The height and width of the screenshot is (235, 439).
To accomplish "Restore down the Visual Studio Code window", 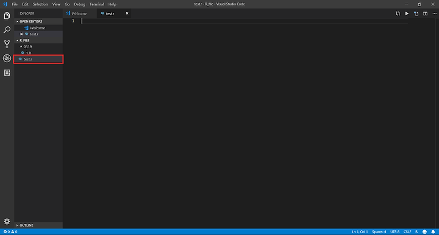I will click(x=419, y=4).
